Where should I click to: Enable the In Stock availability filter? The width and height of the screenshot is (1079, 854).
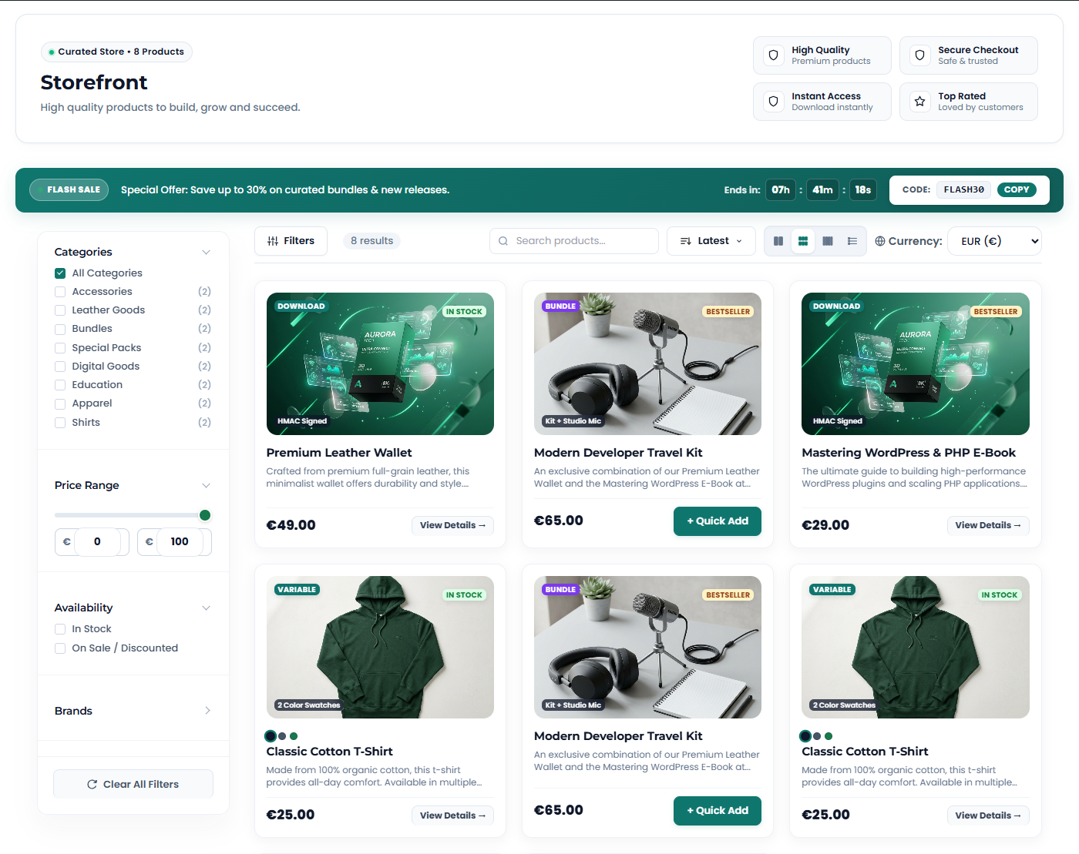coord(60,629)
